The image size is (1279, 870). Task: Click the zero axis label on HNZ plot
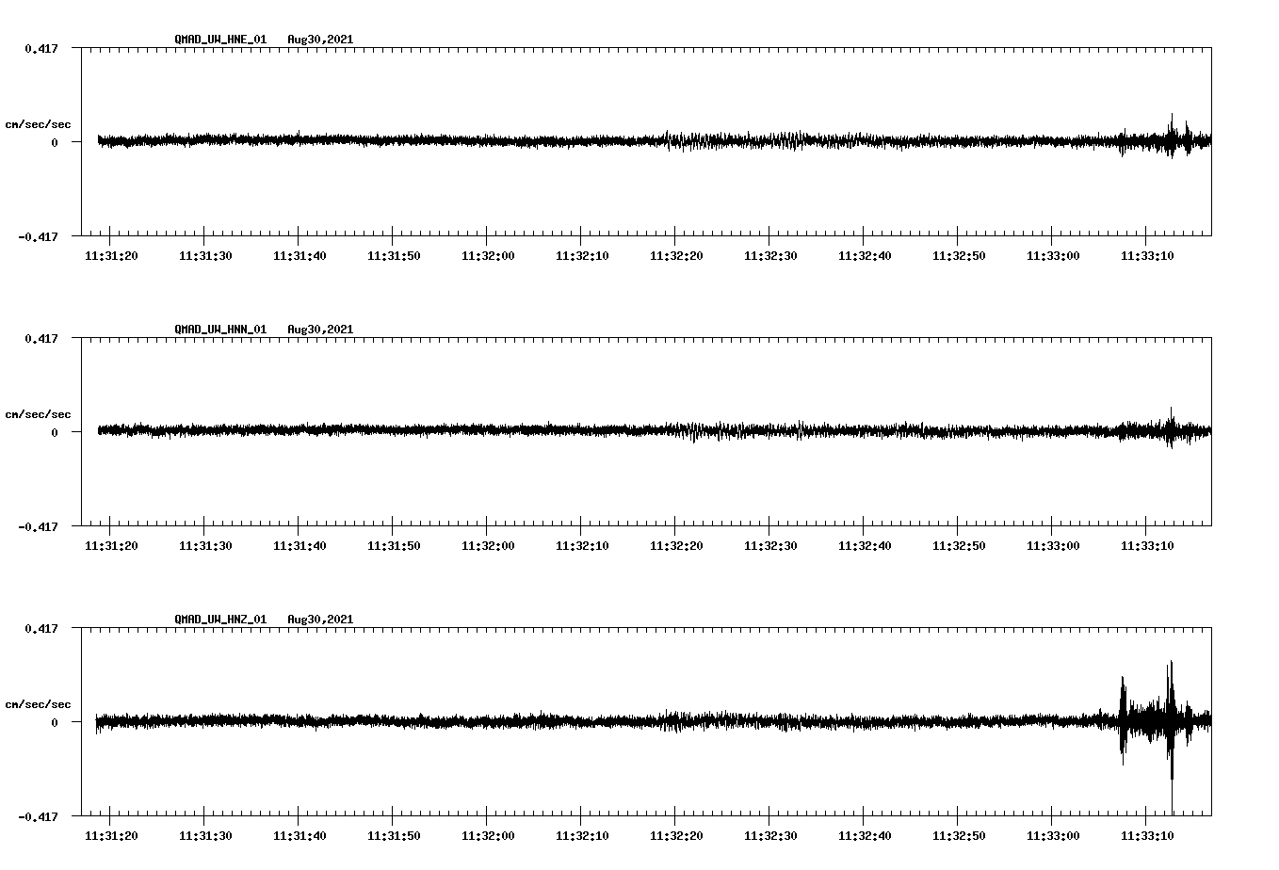pos(55,723)
